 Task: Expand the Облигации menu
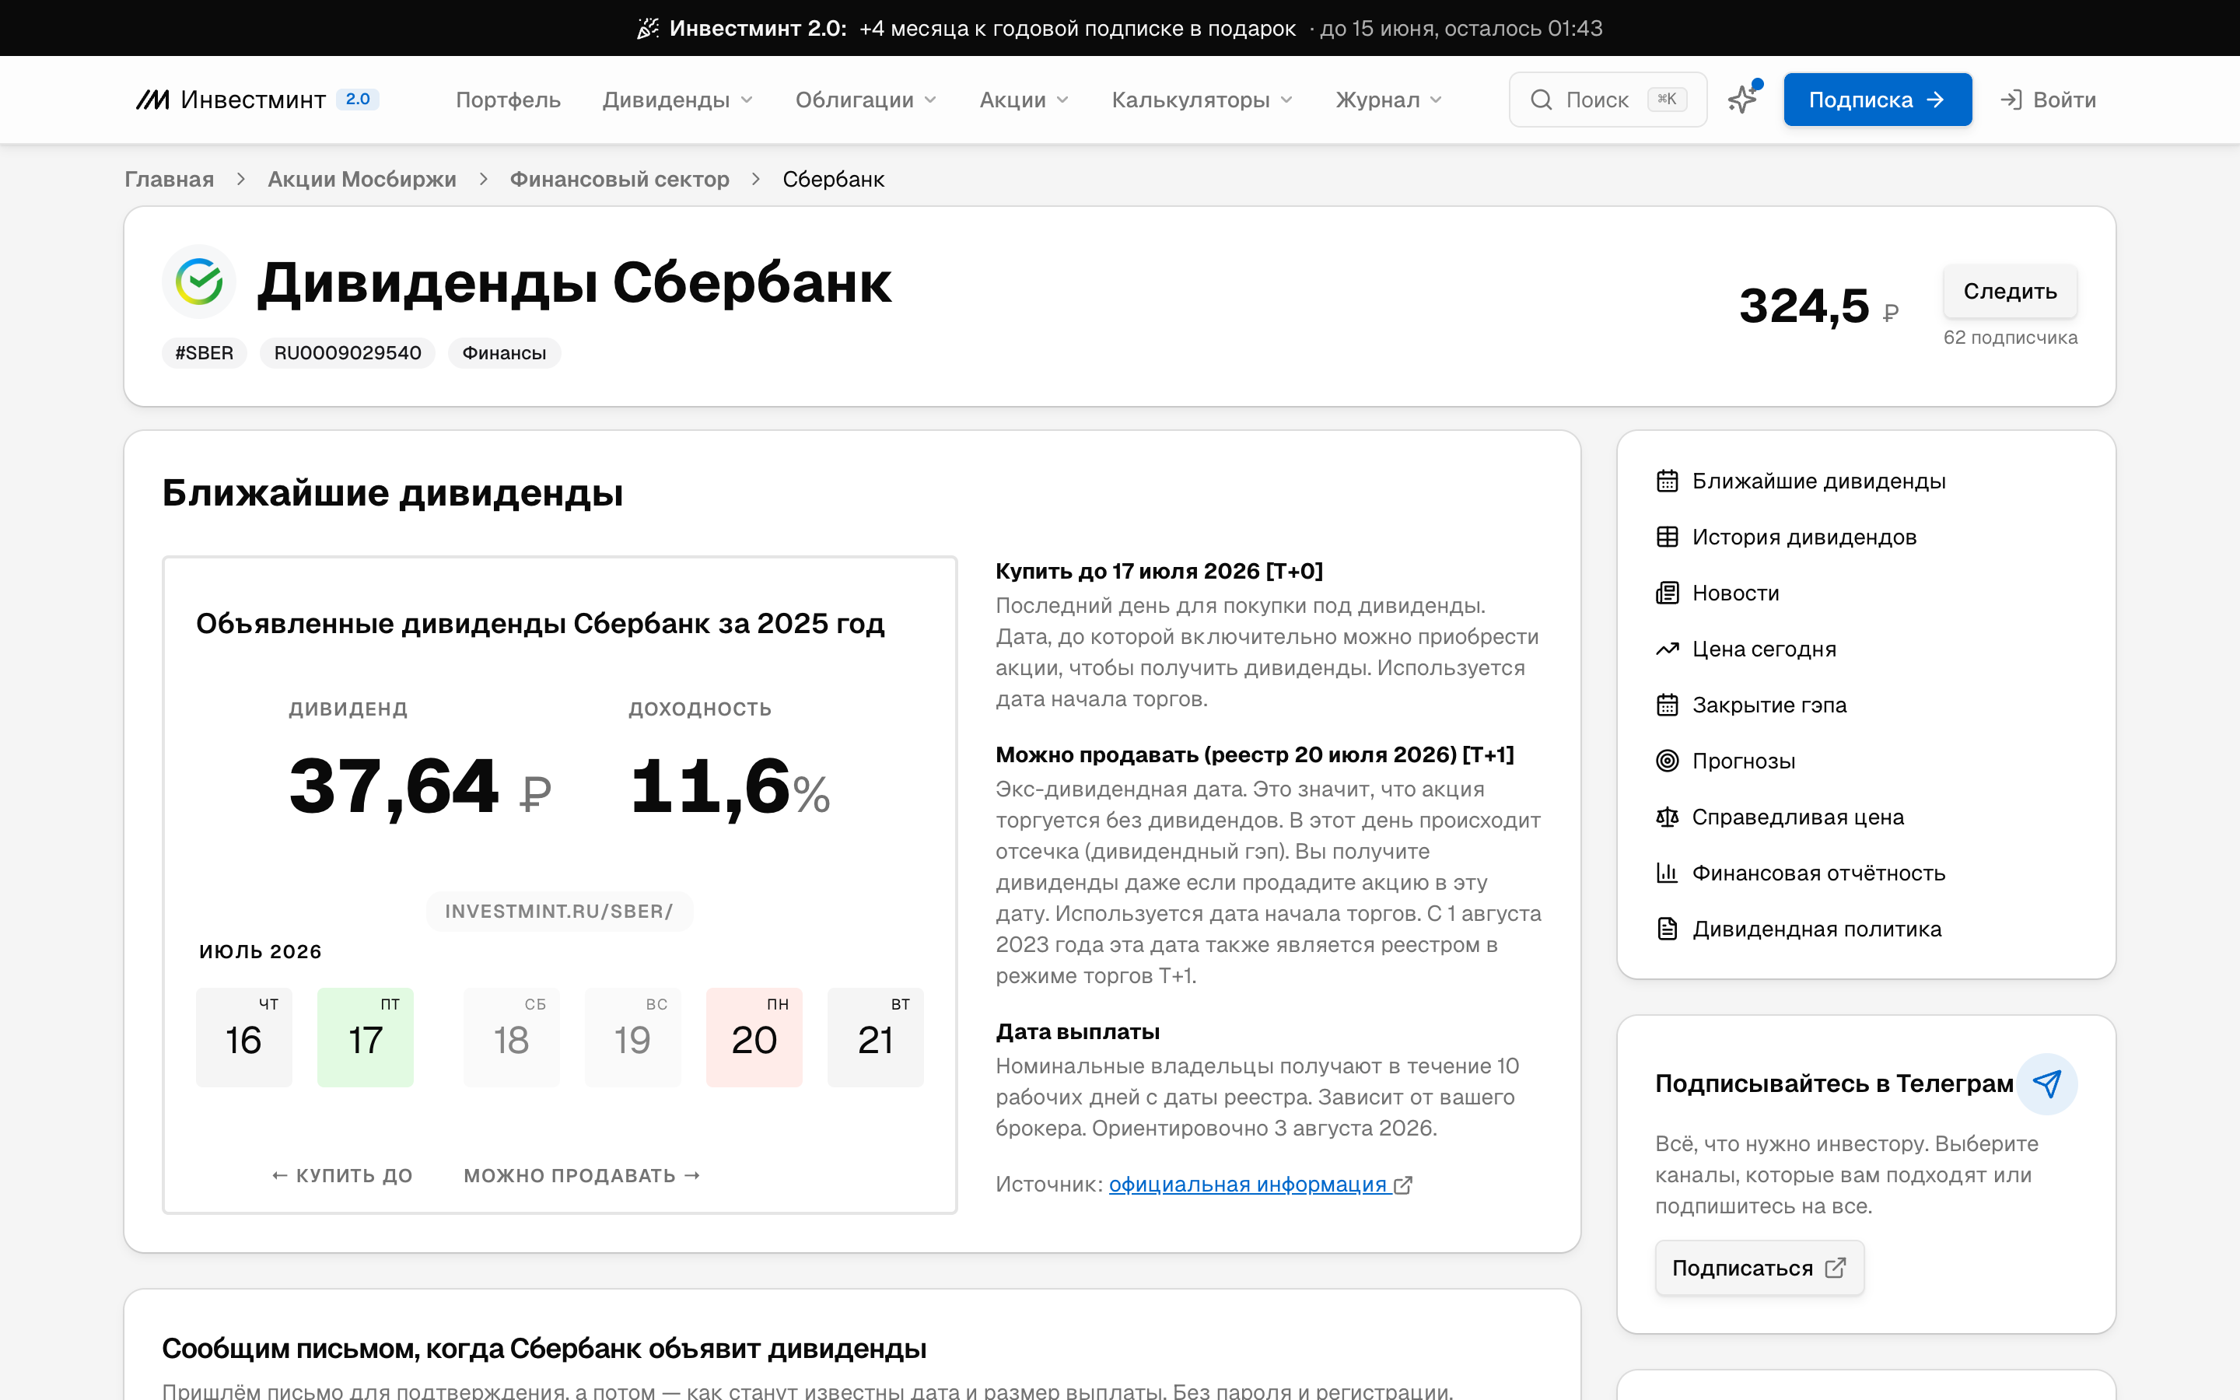coord(866,99)
